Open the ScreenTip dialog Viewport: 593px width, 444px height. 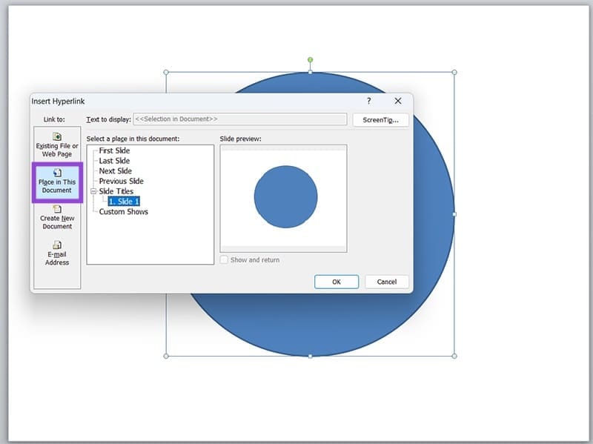point(381,119)
